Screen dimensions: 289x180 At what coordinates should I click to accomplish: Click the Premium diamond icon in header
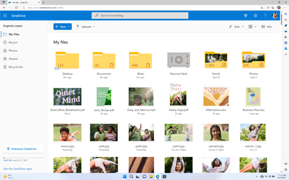(246, 16)
